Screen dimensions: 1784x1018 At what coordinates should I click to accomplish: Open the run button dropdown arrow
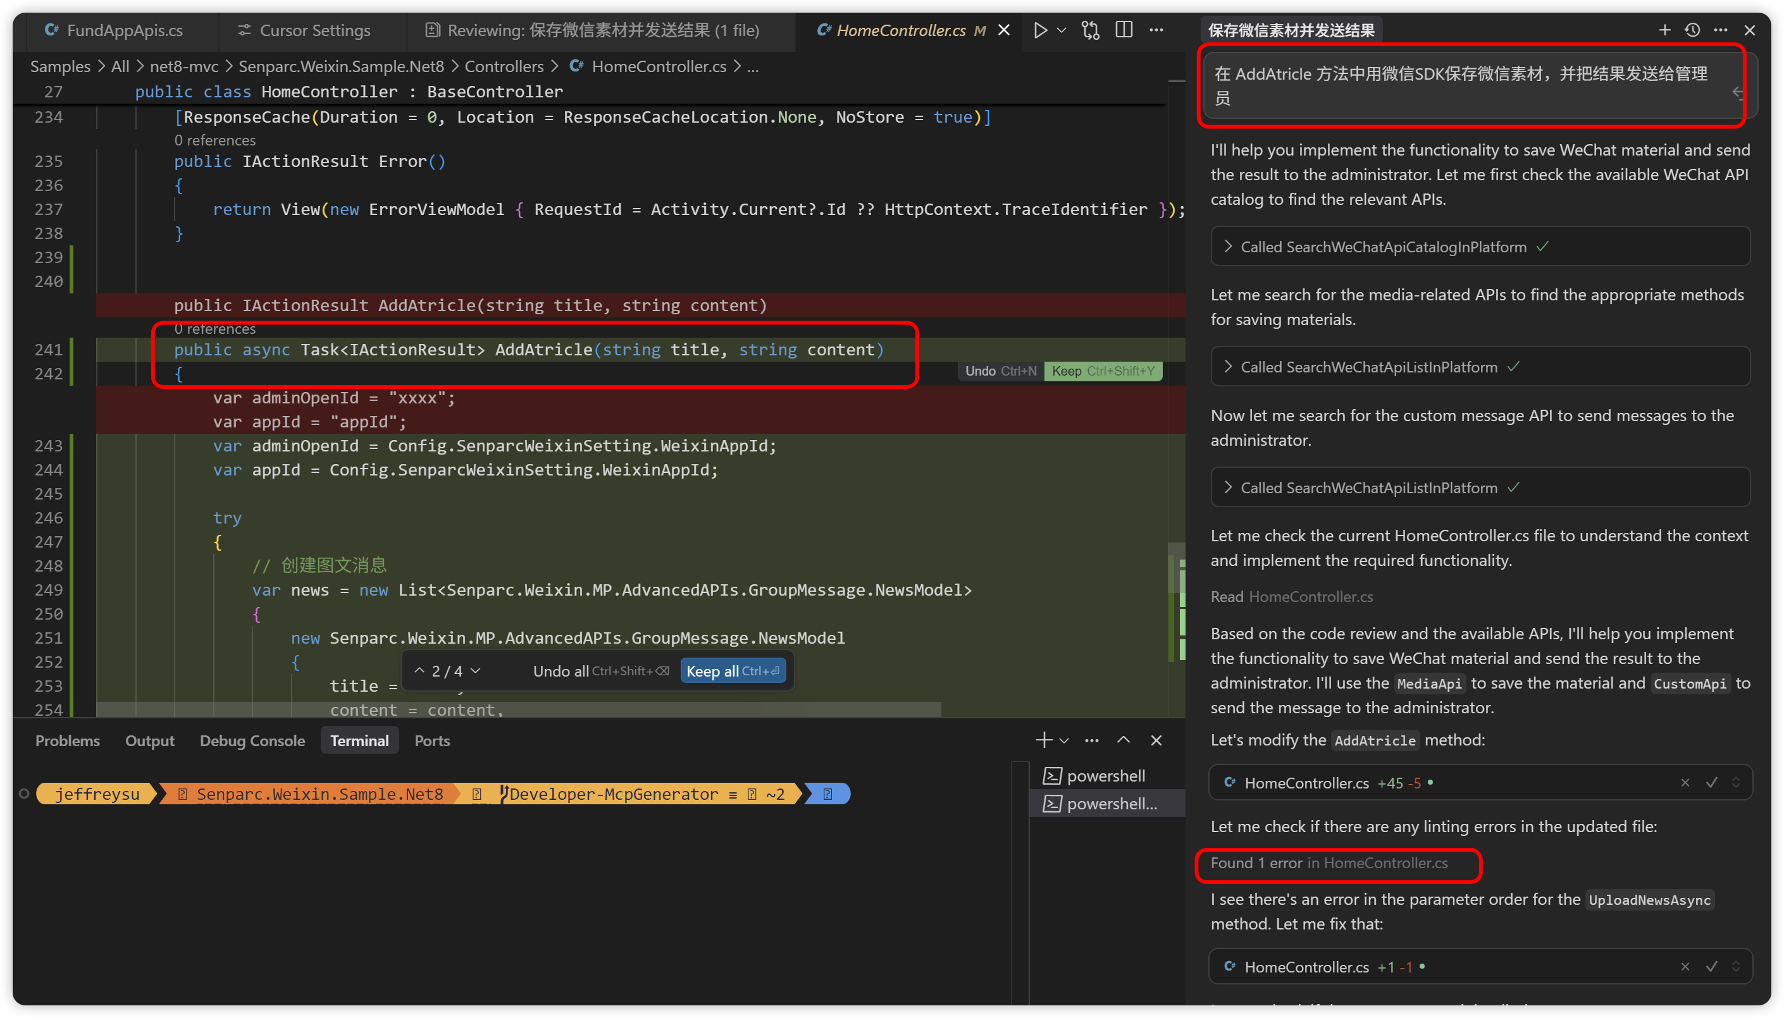click(x=1062, y=30)
